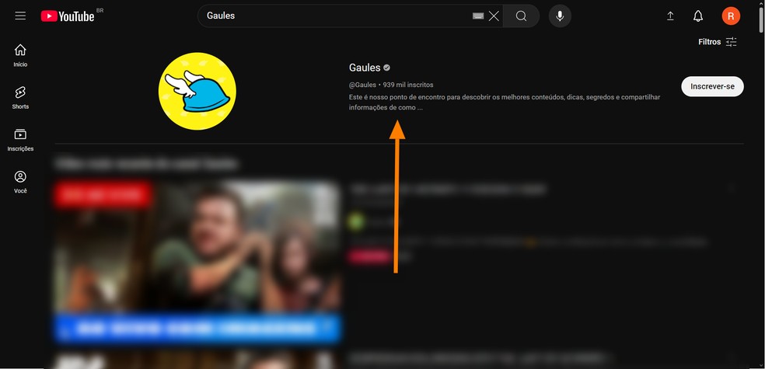Clear the search text with the X
Viewport: 765px width, 369px height.
[494, 16]
